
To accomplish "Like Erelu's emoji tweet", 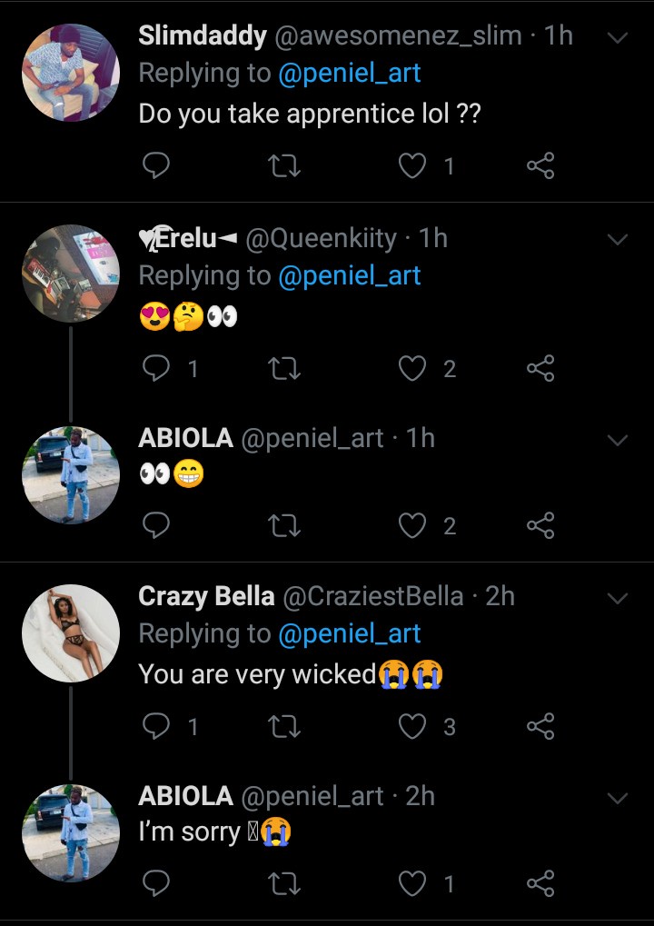I will [x=413, y=368].
